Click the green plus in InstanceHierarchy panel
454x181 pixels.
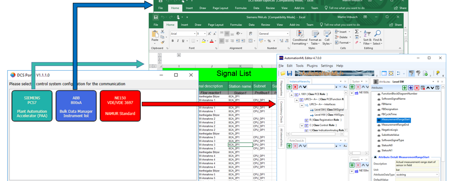(289, 87)
